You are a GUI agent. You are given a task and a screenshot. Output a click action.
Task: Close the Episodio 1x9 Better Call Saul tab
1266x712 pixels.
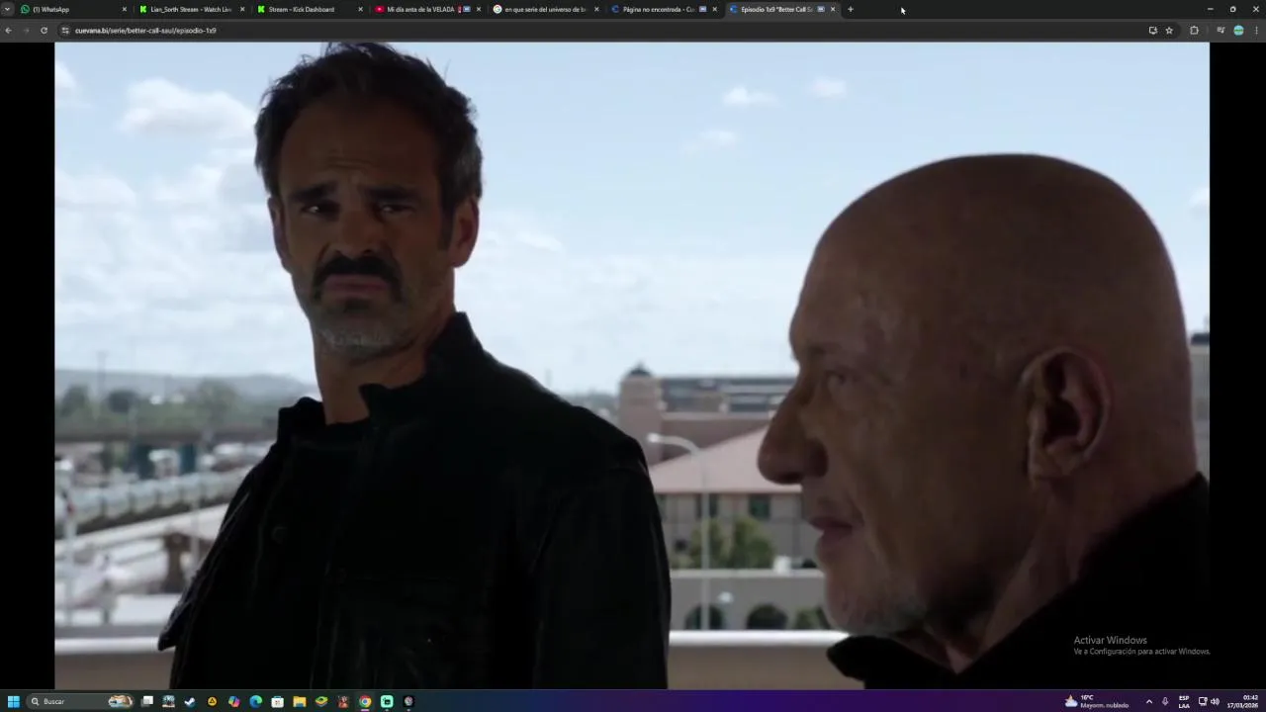click(x=833, y=9)
